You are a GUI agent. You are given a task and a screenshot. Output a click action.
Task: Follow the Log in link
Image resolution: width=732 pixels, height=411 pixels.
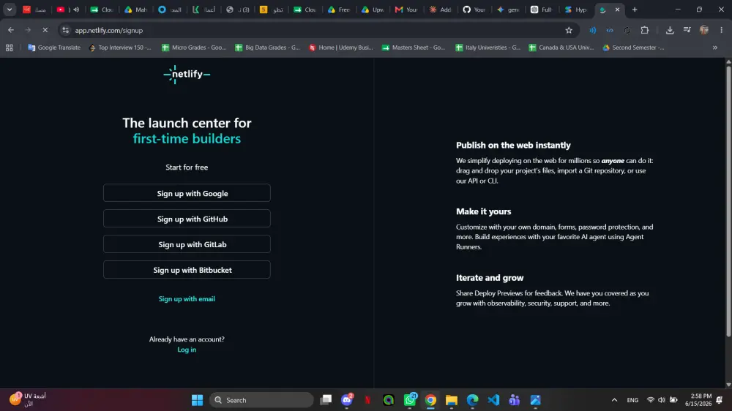click(x=187, y=350)
